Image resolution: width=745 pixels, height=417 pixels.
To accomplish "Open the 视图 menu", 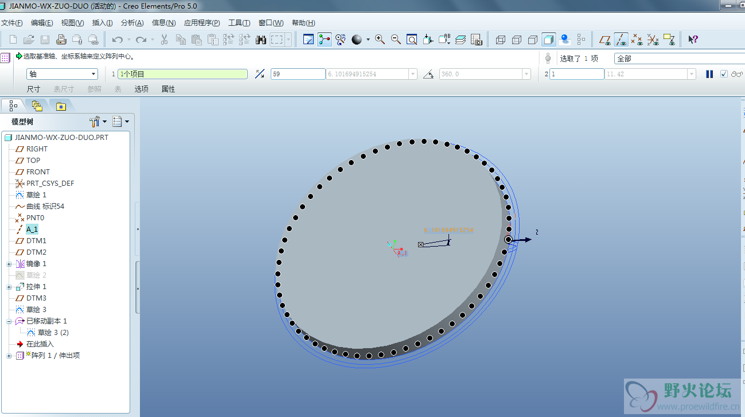I will click(x=72, y=23).
